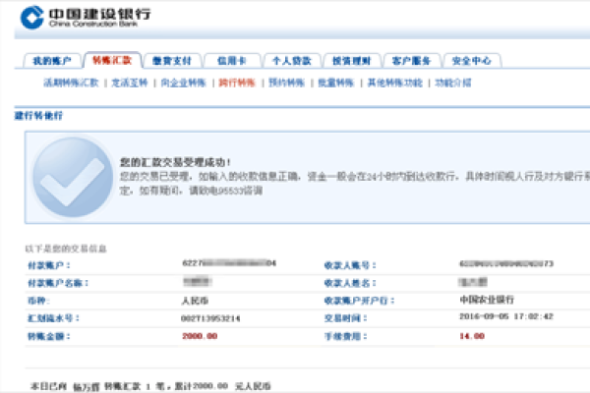Open the 我的账户 tab
Viewport: 590px width, 393px height.
(52, 61)
